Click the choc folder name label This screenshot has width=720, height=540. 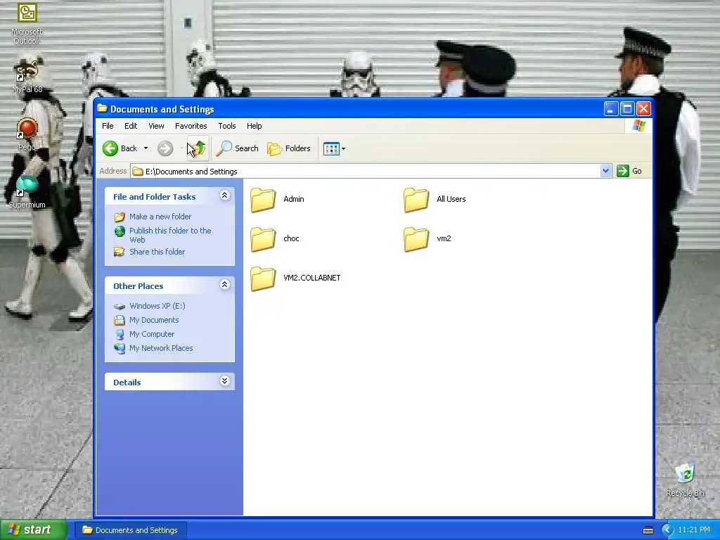(x=291, y=238)
